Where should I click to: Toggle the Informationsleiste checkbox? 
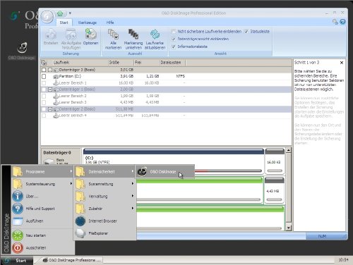tap(174, 47)
